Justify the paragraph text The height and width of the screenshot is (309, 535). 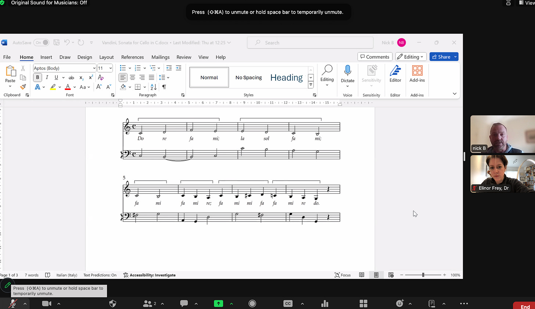click(151, 77)
